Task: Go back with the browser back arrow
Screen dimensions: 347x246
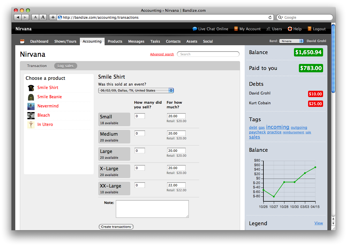Action: (18, 17)
